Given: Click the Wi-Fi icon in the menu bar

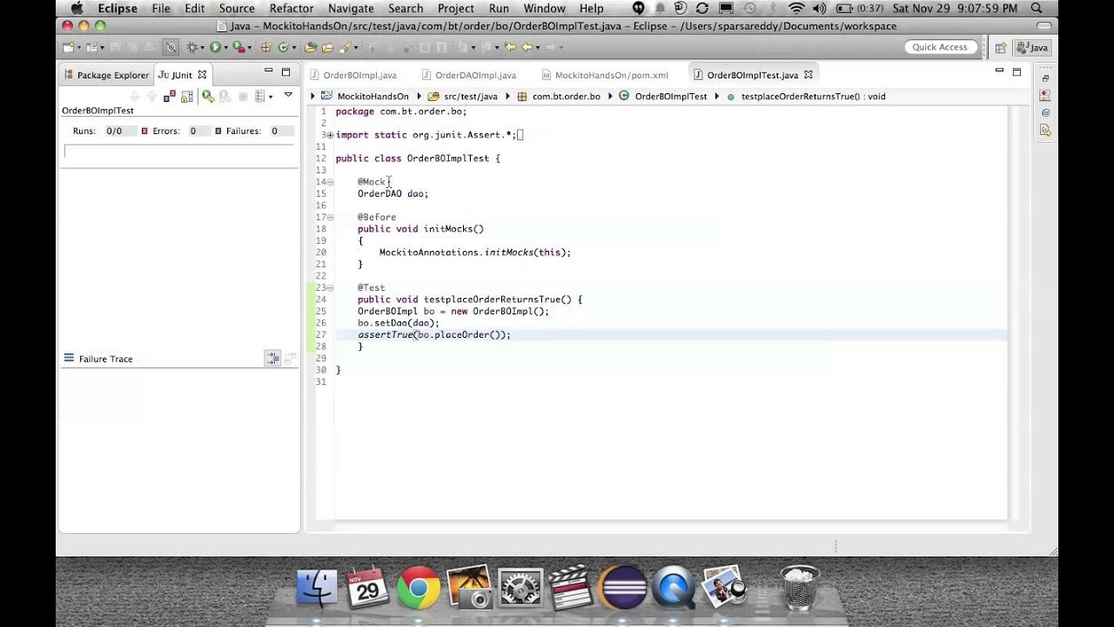Looking at the screenshot, I should tap(796, 9).
